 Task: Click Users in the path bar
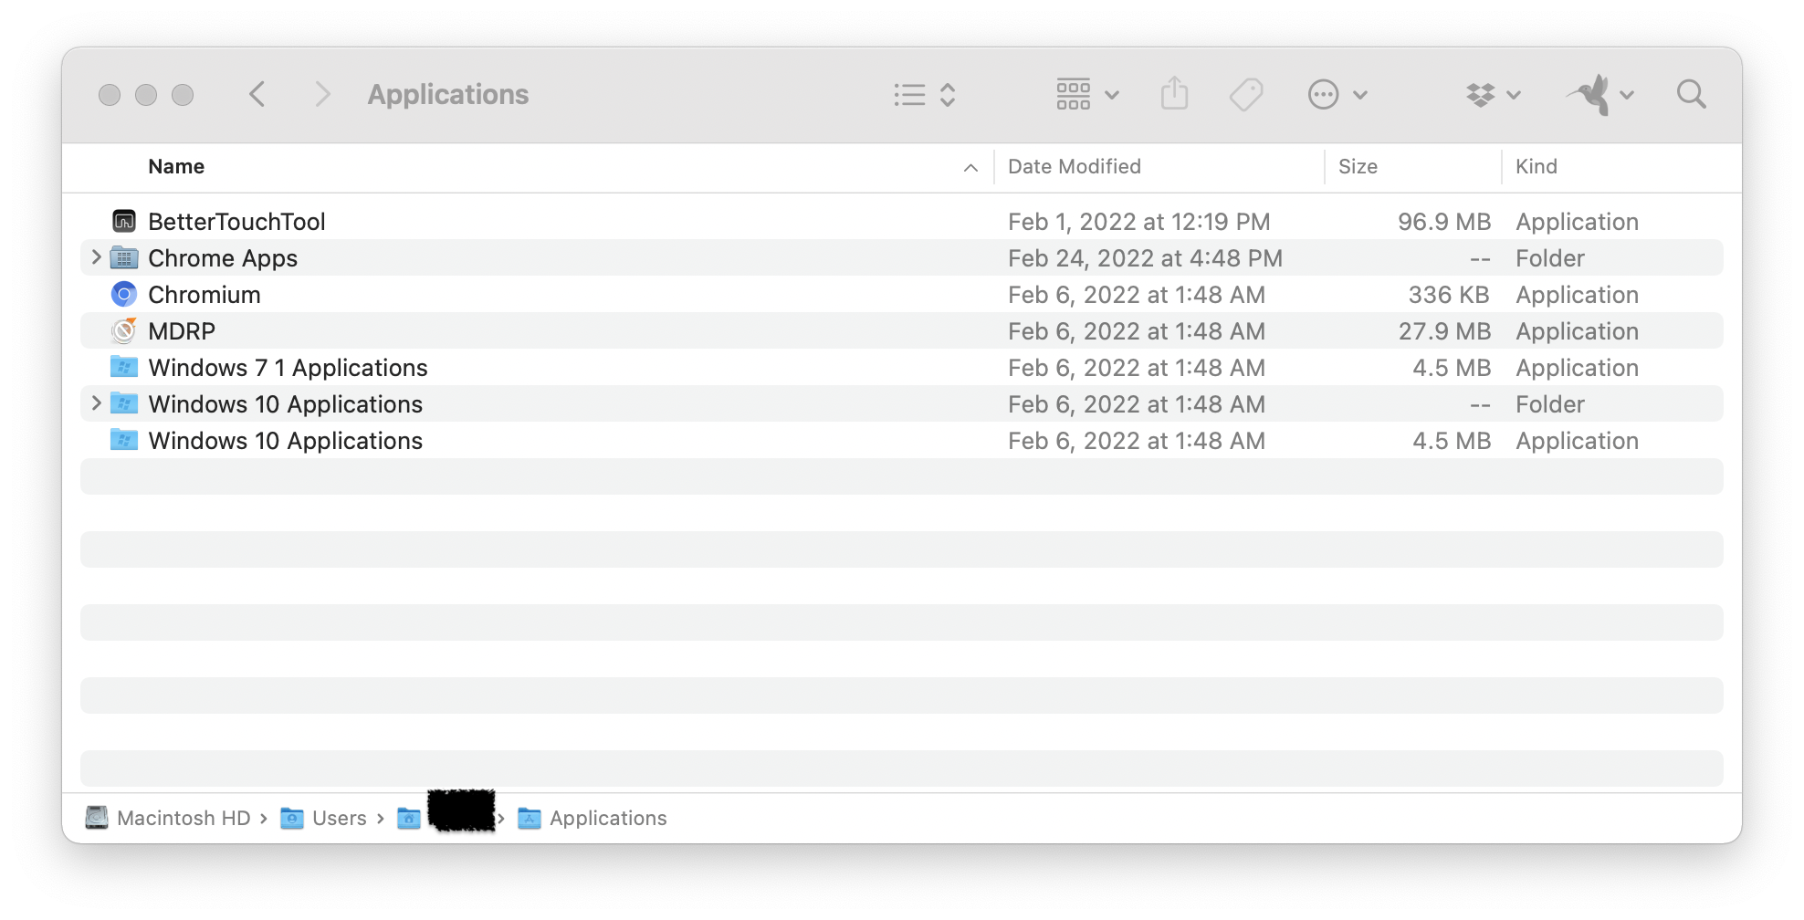[339, 818]
